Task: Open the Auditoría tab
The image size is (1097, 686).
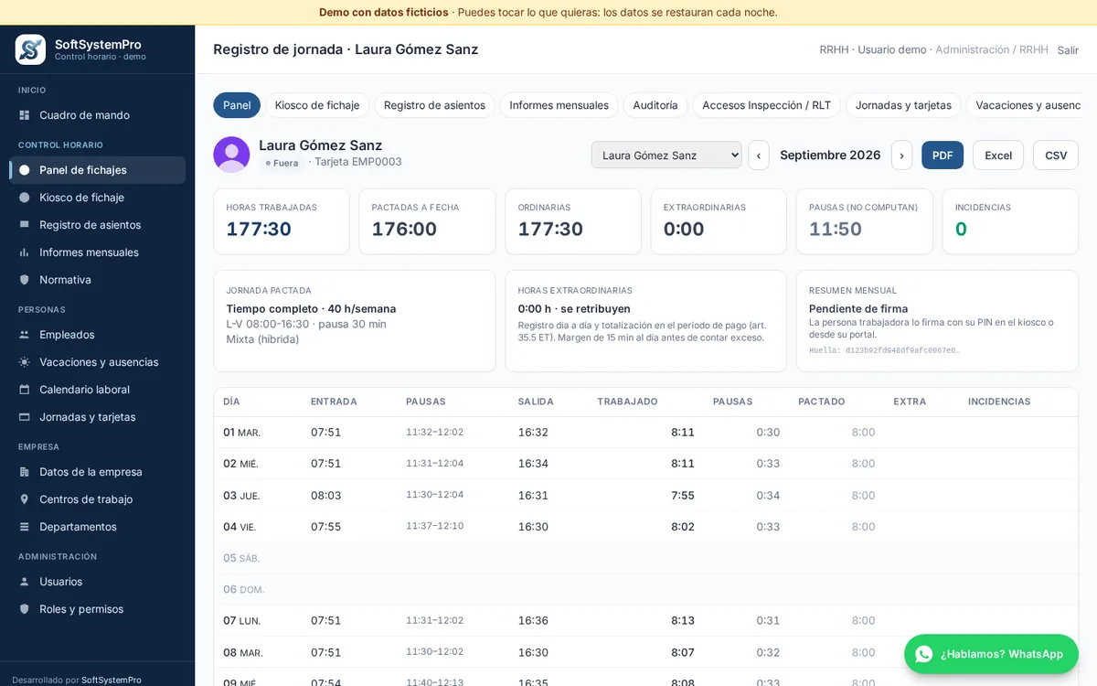Action: [x=655, y=105]
